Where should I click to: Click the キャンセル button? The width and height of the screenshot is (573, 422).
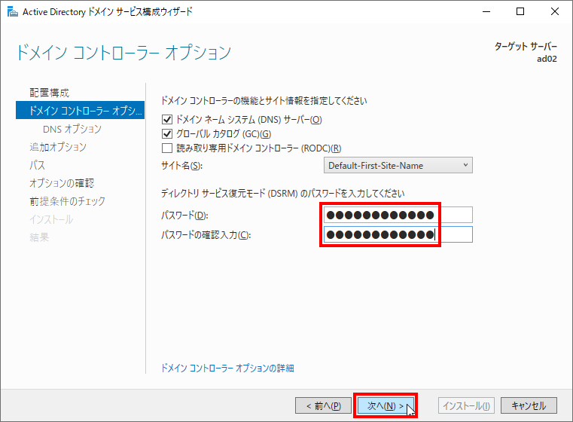529,406
